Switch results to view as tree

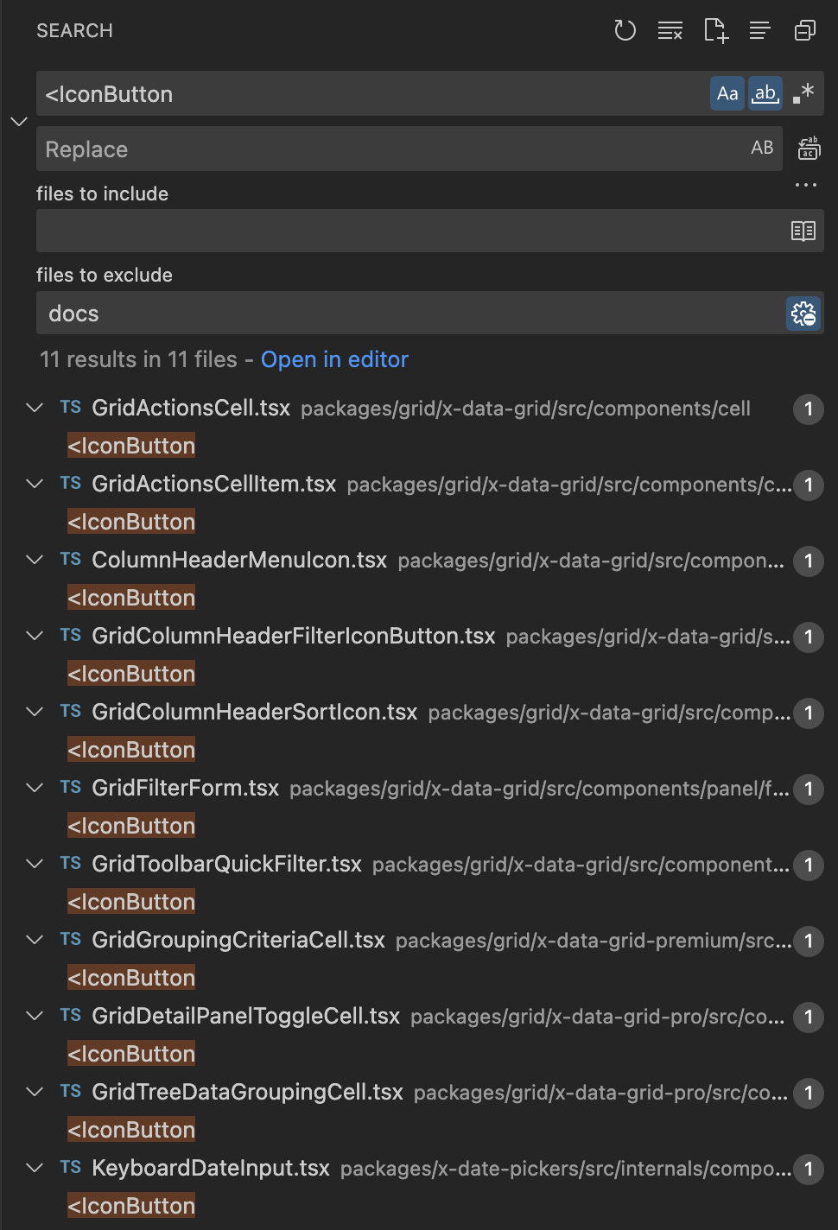pos(760,31)
